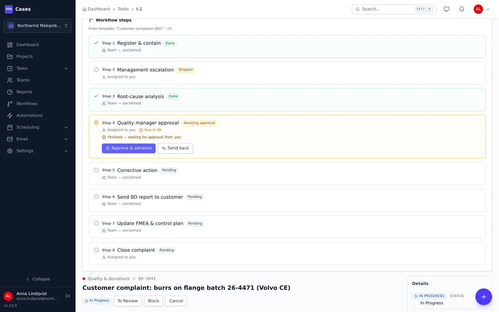The height and width of the screenshot is (312, 499).
Task: Click the Block button
Action: tap(153, 301)
